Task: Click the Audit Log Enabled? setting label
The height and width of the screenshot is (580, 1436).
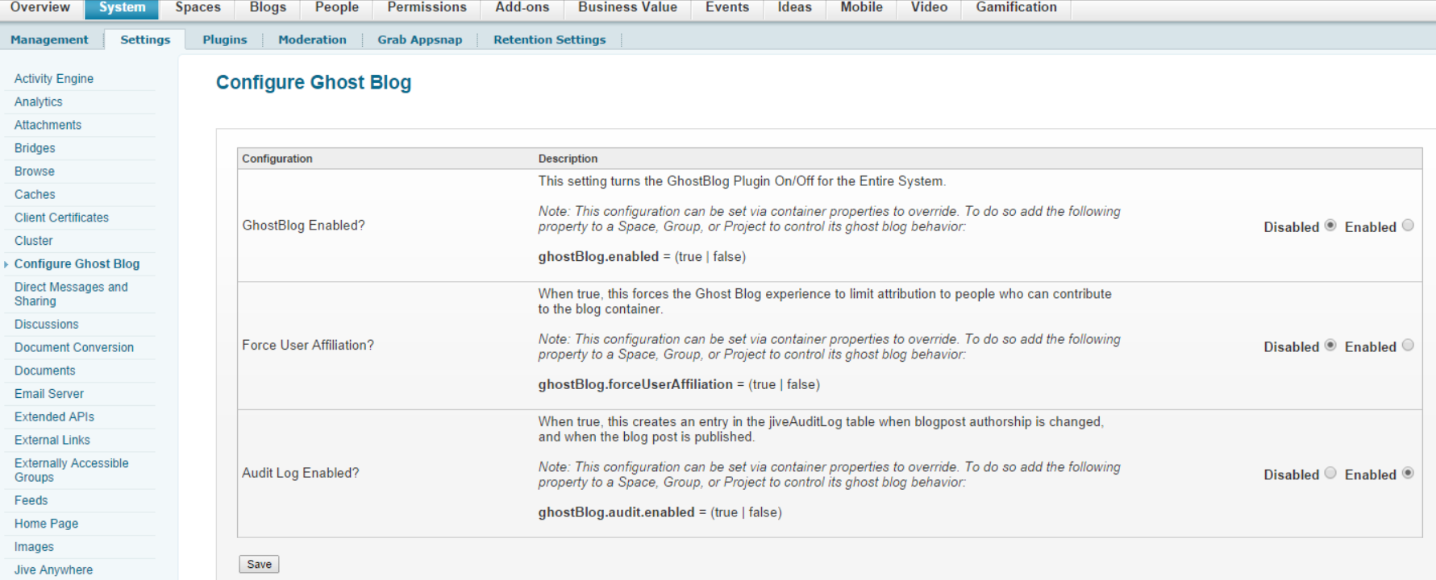Action: click(x=301, y=473)
